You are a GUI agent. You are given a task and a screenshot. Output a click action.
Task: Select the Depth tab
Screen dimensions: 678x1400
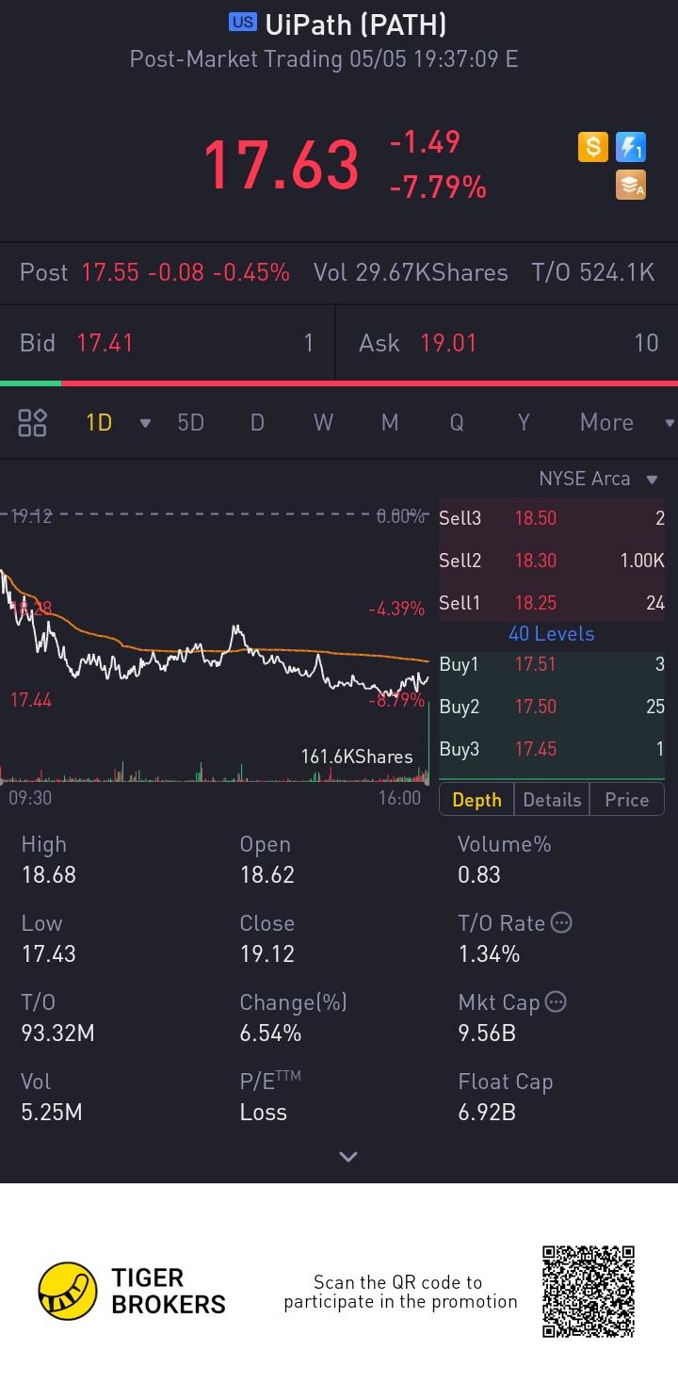tap(476, 800)
